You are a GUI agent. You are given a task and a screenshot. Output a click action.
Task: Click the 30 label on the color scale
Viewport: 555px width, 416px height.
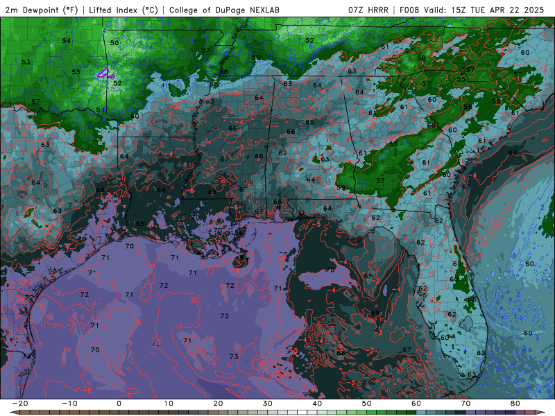[268, 404]
